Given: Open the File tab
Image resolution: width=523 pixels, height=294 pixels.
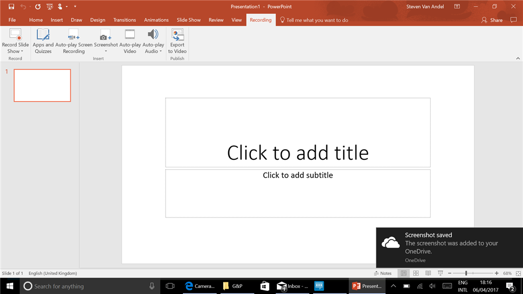Looking at the screenshot, I should [12, 20].
